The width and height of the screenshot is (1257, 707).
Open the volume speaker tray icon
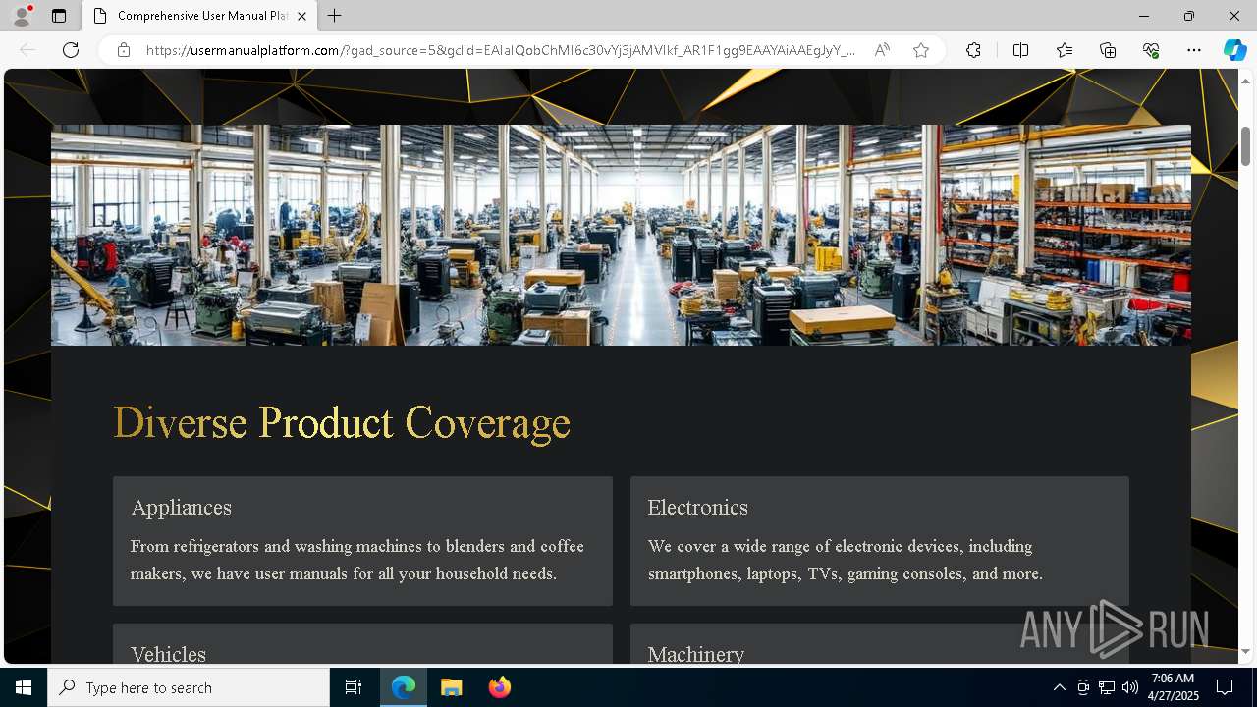pos(1130,687)
